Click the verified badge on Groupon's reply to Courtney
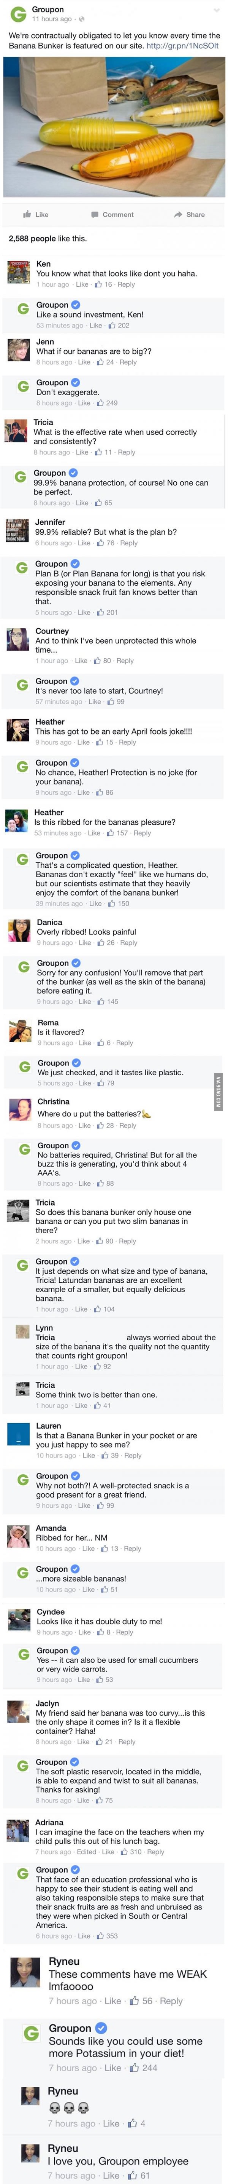The width and height of the screenshot is (228, 2184). [x=74, y=681]
